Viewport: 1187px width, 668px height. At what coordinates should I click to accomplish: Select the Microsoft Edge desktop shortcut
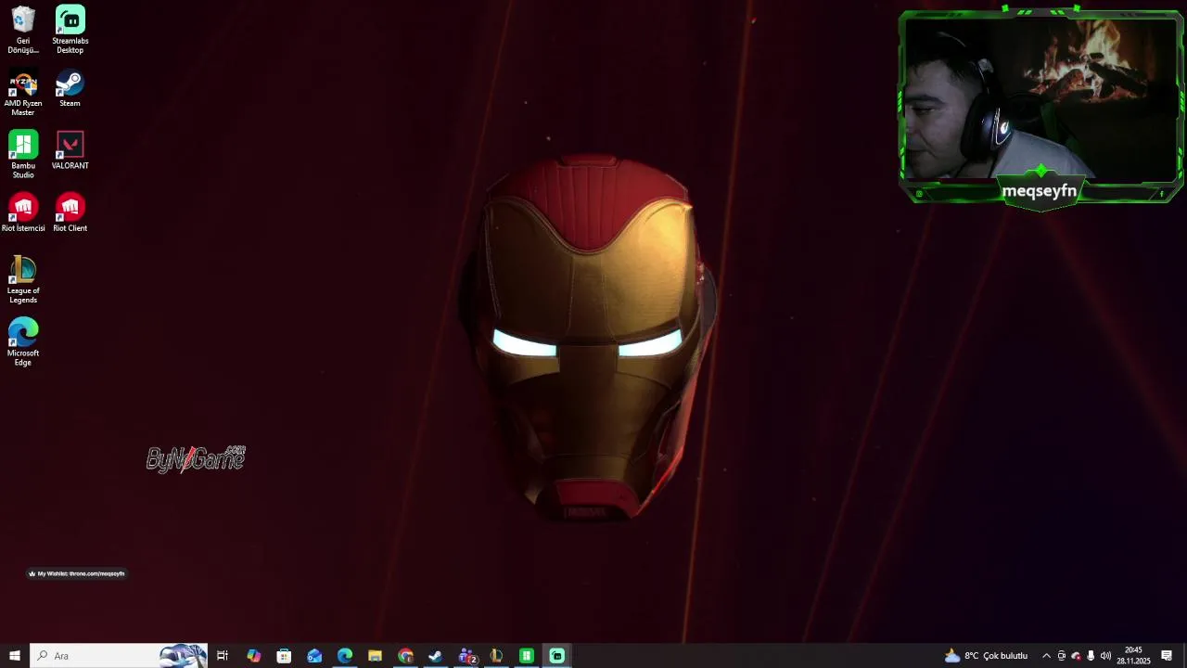click(23, 342)
